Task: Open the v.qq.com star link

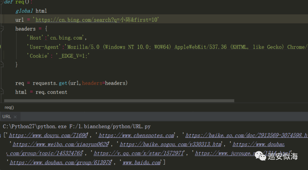Action: coord(139,153)
